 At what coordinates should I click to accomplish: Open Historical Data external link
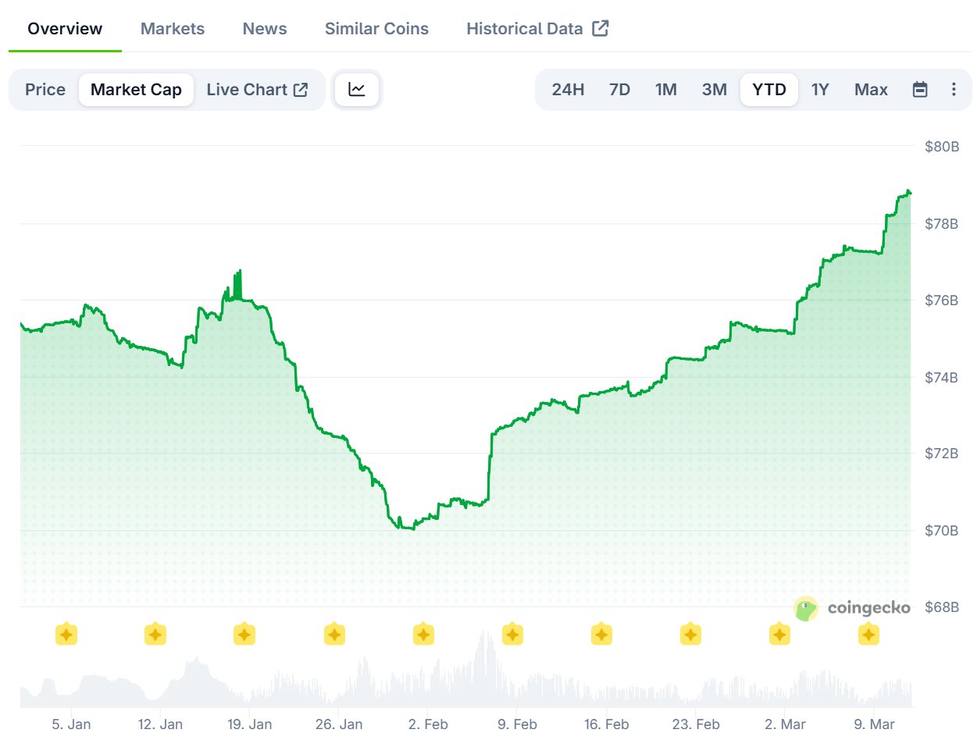537,29
